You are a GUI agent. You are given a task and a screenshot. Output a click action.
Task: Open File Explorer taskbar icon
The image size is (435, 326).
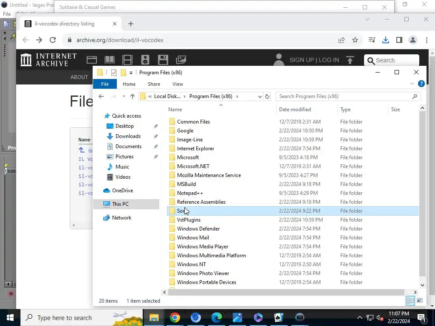[x=154, y=318]
